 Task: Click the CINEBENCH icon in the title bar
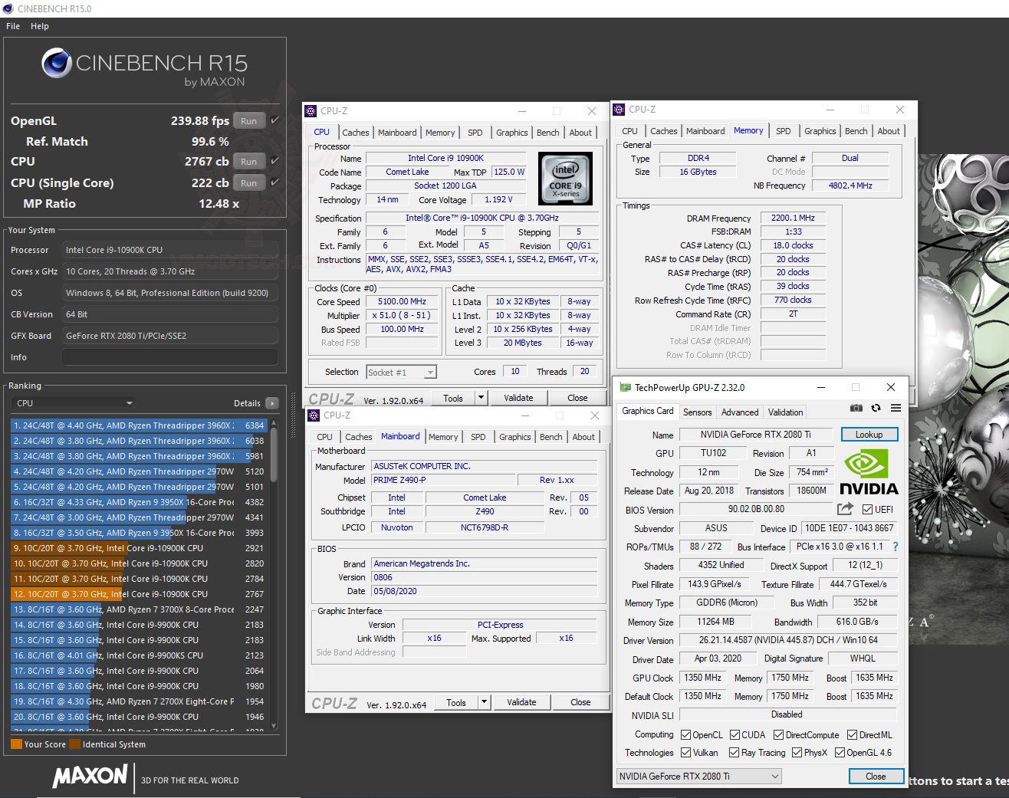click(7, 9)
